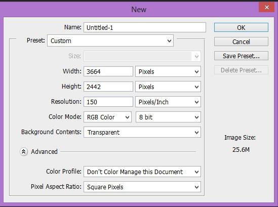Open the Save Preset dialog
The width and height of the screenshot is (278, 207).
(241, 56)
